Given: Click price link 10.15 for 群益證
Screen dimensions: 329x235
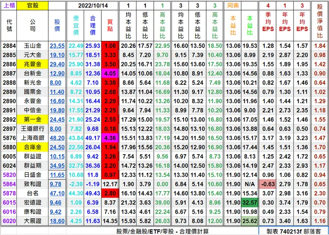Looking at the screenshot, I should 57,156.
